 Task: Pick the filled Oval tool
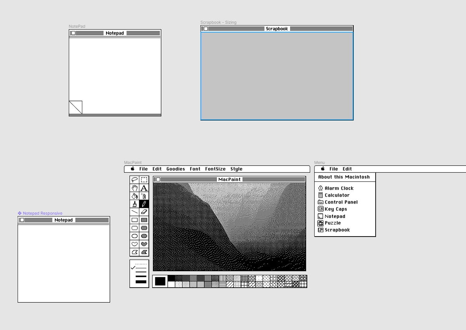[144, 236]
